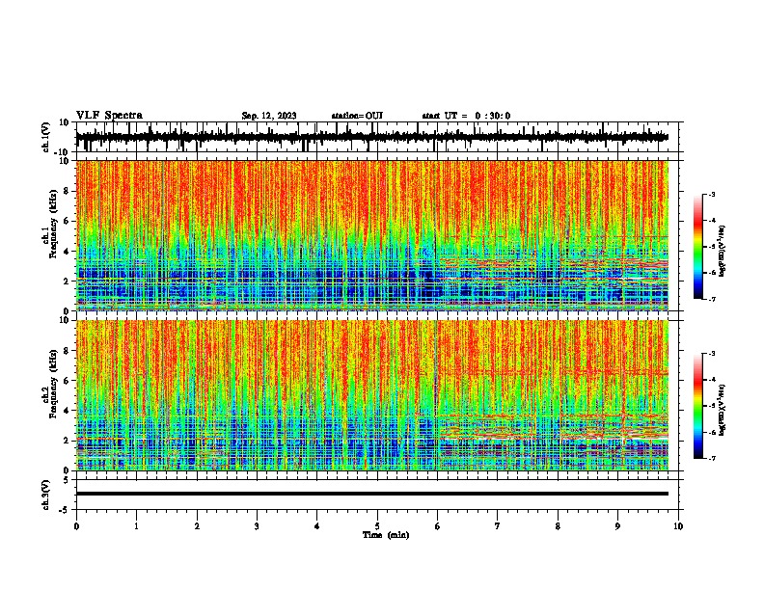Click inside the ch.2 frequency spectrogram
The width and height of the screenshot is (764, 590).
click(x=372, y=395)
